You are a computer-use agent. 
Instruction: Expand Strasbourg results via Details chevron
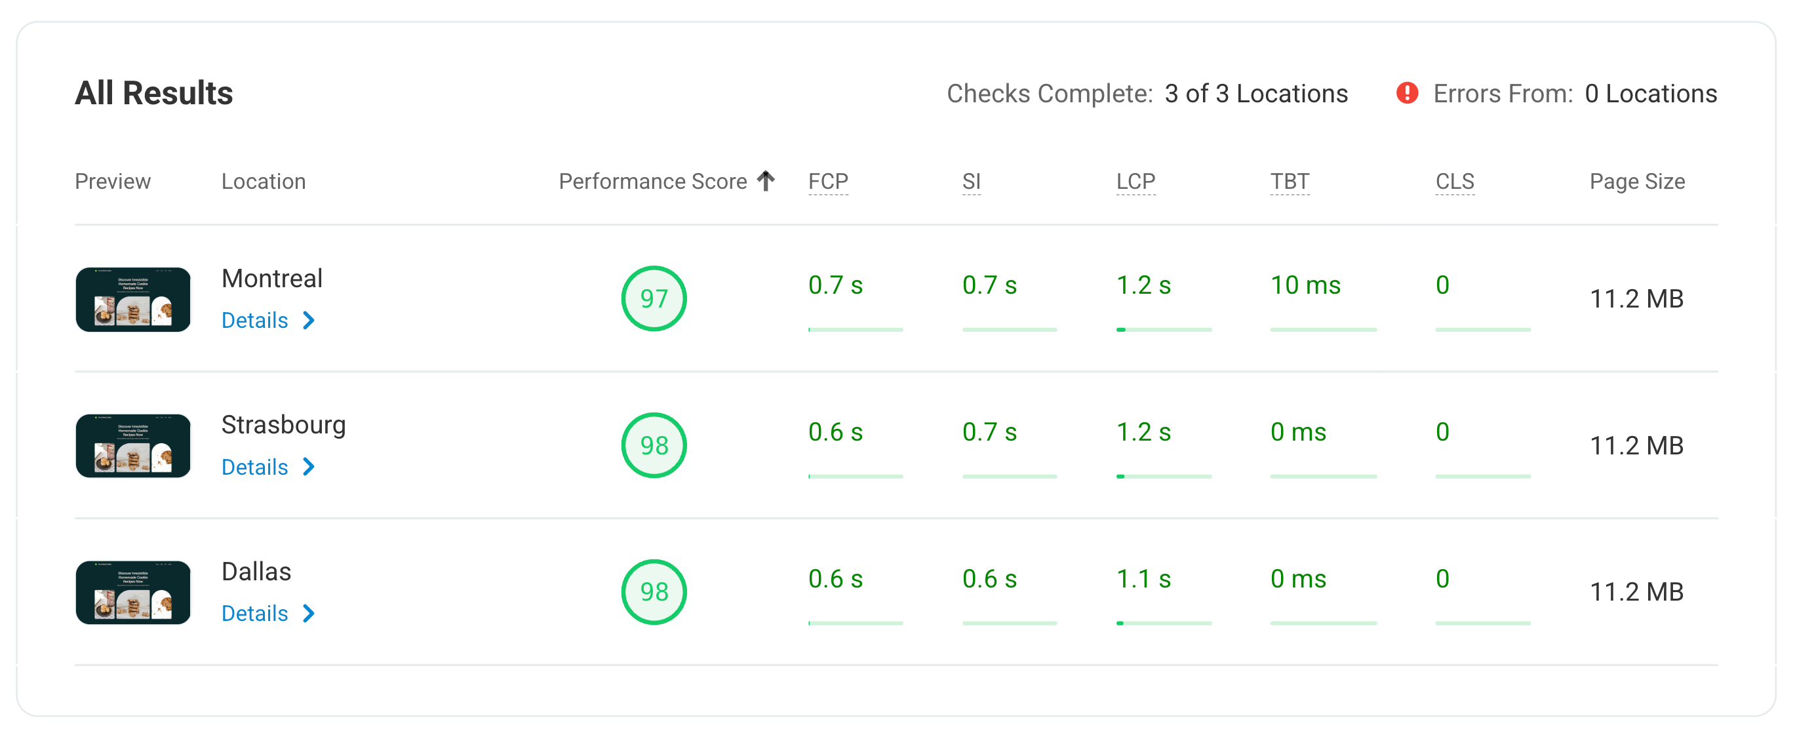(x=309, y=468)
